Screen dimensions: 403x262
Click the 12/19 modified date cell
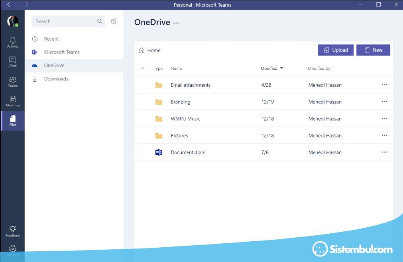click(x=267, y=102)
